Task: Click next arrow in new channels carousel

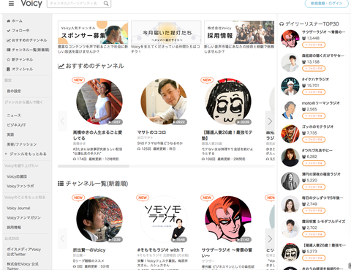Action: click(x=270, y=239)
